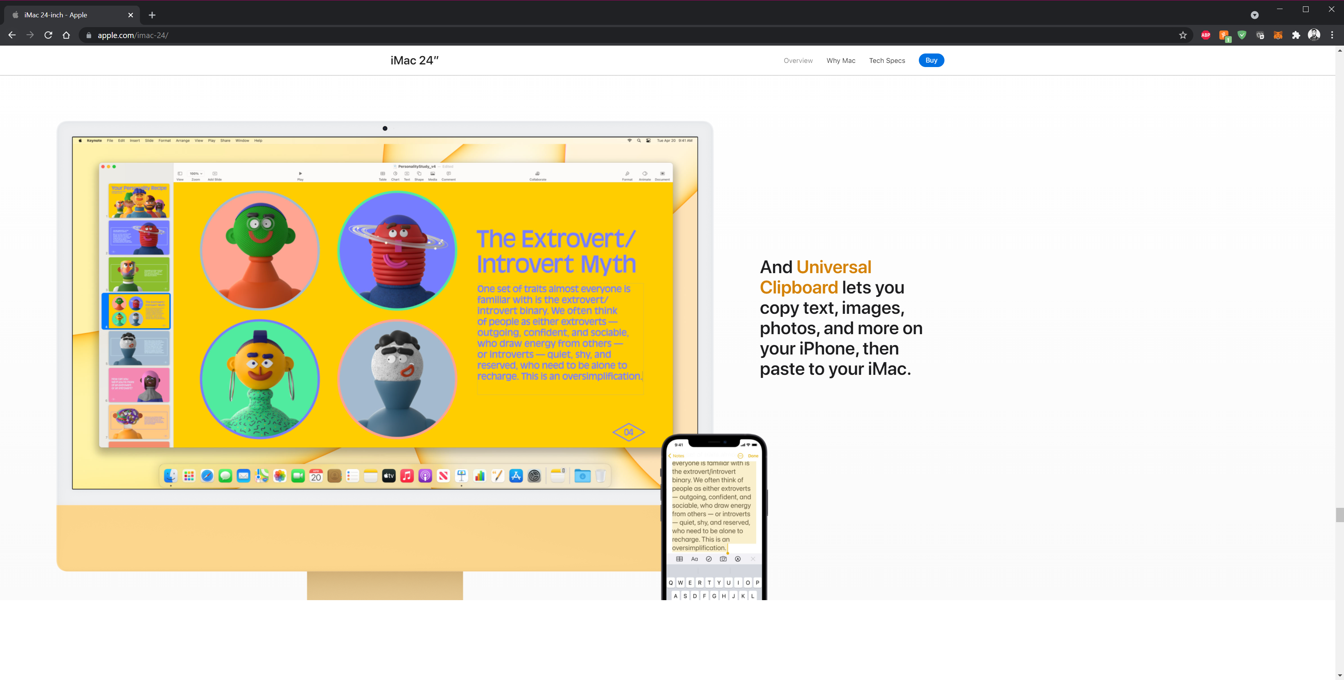Navigate back to the previous page

pos(12,35)
